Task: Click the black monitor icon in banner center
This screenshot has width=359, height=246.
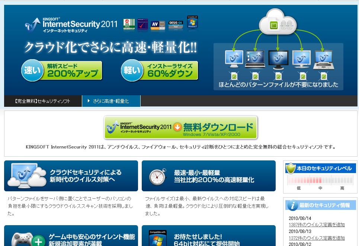Action: click(278, 60)
